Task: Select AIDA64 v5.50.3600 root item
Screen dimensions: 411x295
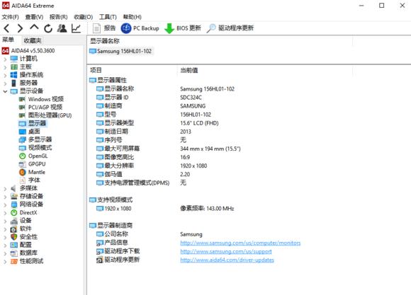Action: pyautogui.click(x=28, y=50)
